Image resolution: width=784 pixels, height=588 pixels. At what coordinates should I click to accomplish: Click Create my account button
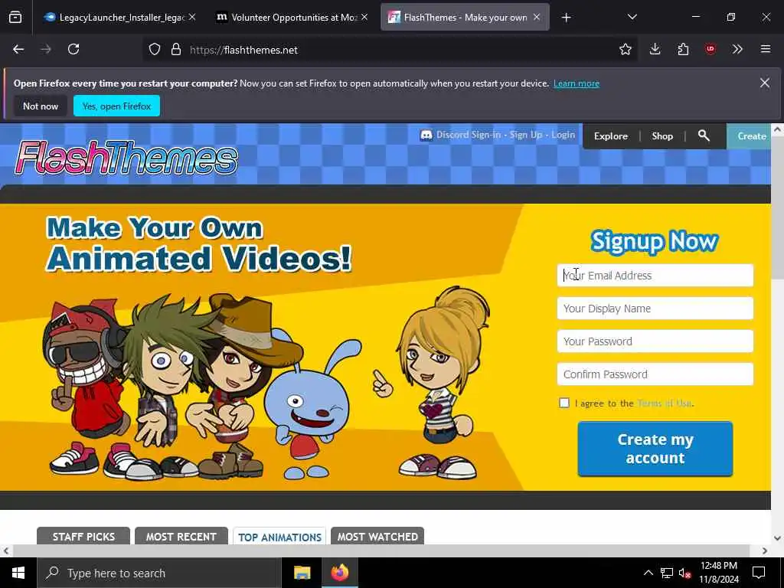pyautogui.click(x=655, y=449)
